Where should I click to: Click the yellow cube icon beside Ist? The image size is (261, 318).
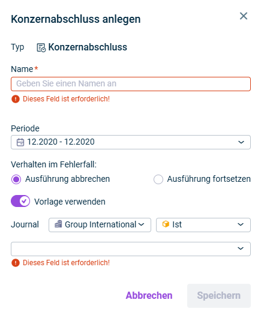(x=166, y=224)
